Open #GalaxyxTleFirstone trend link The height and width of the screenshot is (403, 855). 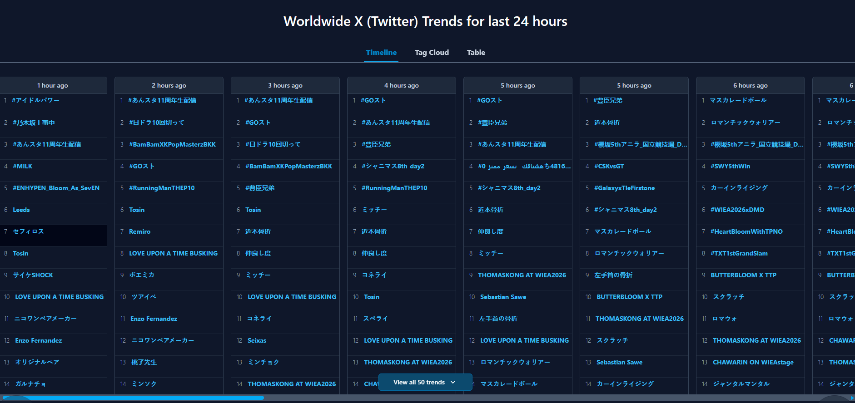(624, 188)
